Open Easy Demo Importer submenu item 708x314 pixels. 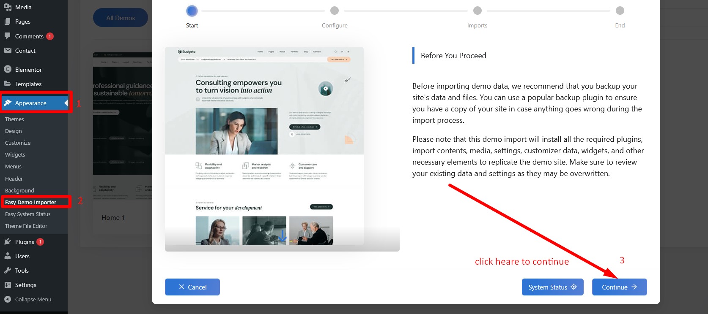30,202
